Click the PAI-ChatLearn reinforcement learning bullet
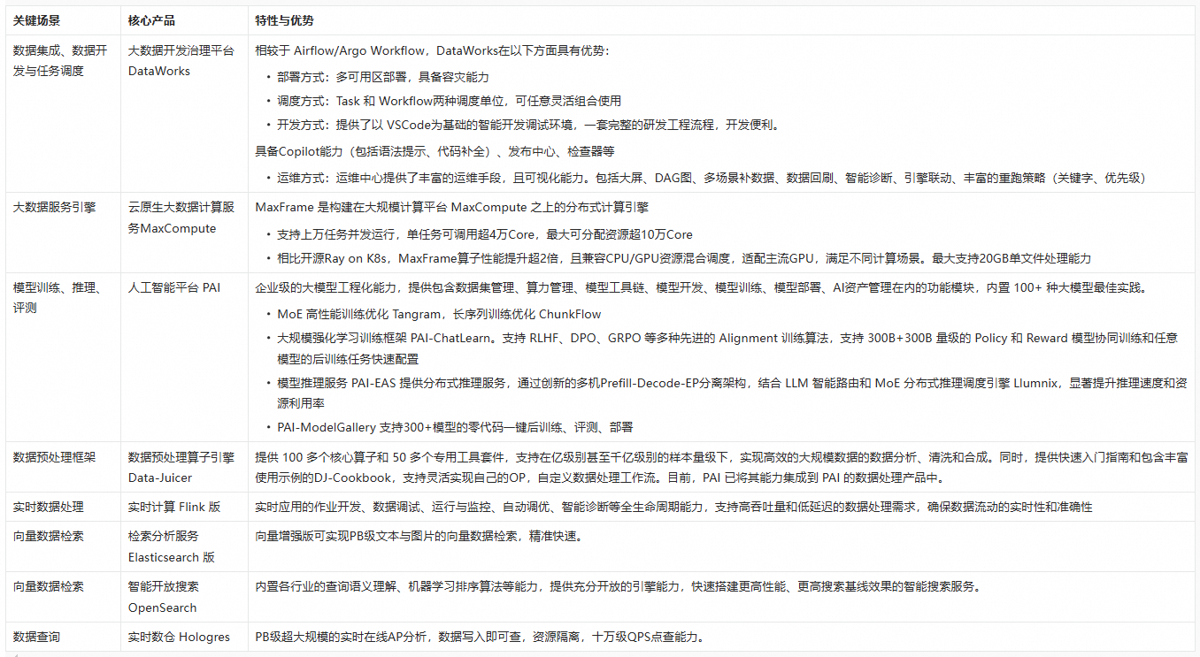The width and height of the screenshot is (1200, 657). pyautogui.click(x=727, y=348)
